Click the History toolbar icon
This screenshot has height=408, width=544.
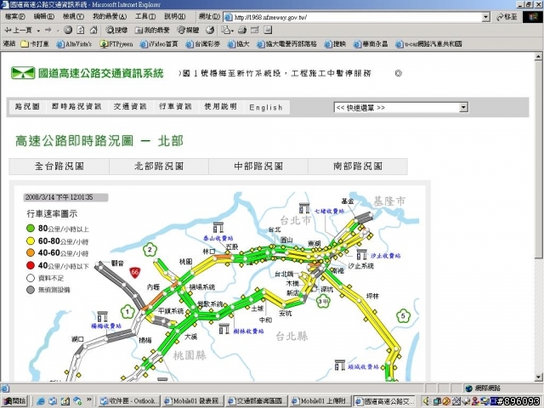210,31
